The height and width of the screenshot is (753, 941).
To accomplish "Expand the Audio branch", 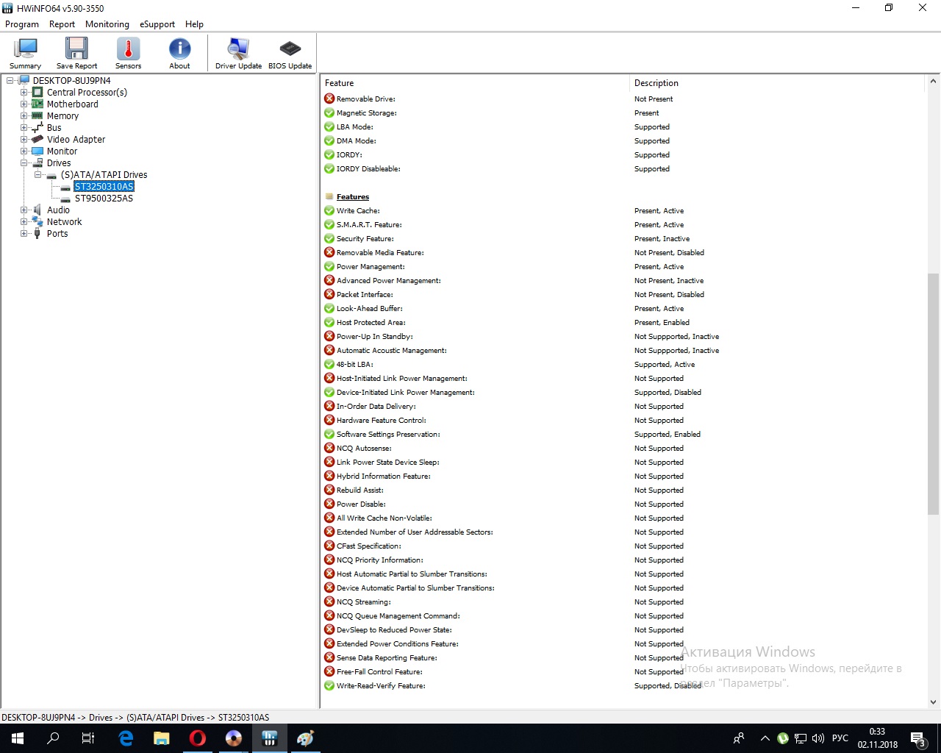I will [24, 210].
